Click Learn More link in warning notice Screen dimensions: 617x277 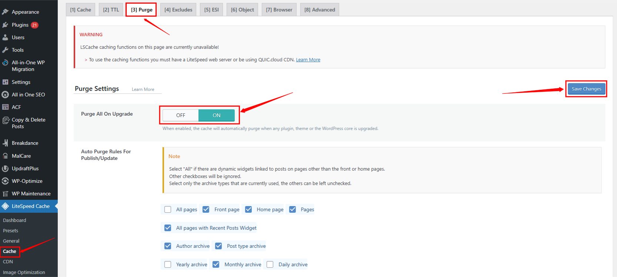tap(308, 60)
